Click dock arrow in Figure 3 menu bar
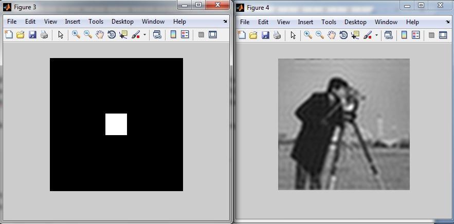This screenshot has height=224, width=454. (x=225, y=22)
